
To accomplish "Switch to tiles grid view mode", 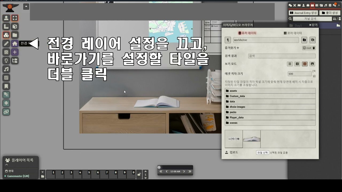I will (305, 64).
